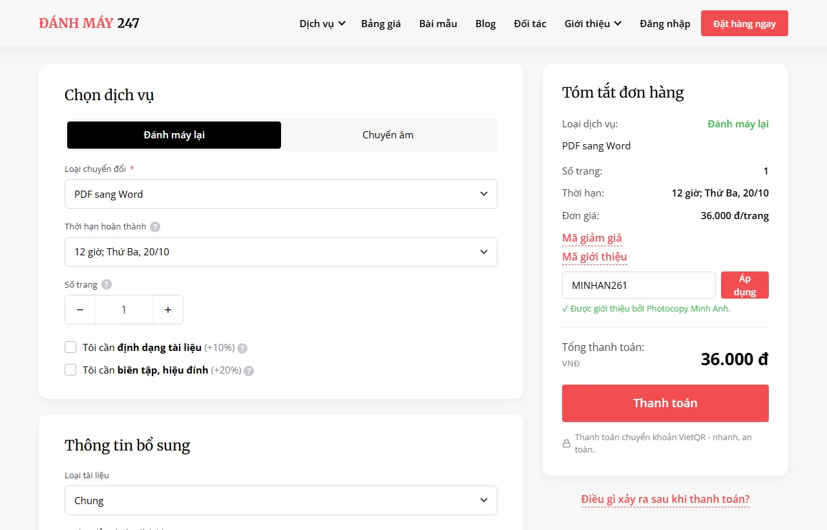This screenshot has width=827, height=530.
Task: Open the Loại tài liệu dropdown showing Chung
Action: pos(281,500)
